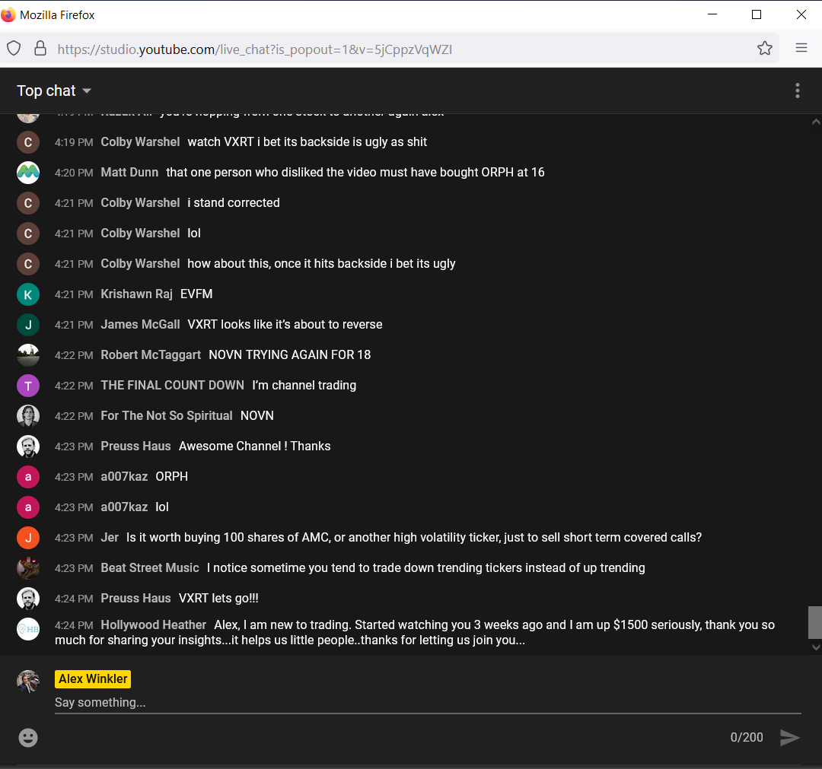Click Hollywood Heather's avatar icon
Screen dimensions: 822x769
(28, 629)
